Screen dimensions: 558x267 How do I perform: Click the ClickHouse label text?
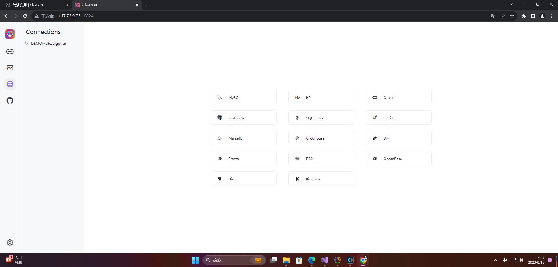pos(315,138)
